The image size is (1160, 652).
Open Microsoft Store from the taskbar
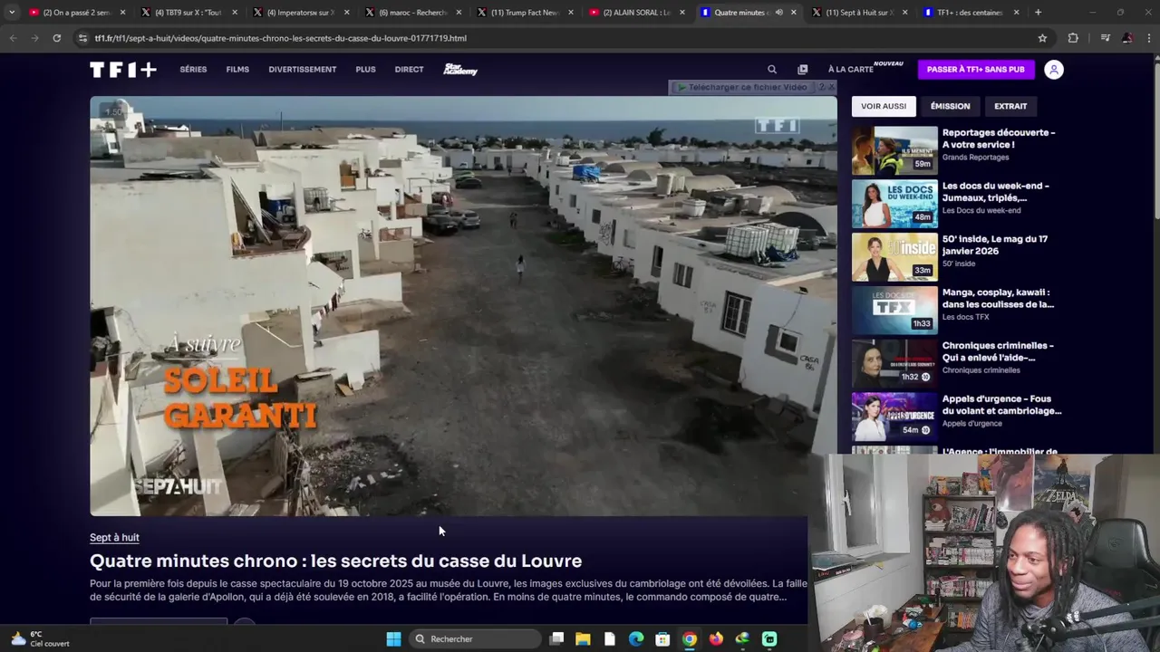662,639
